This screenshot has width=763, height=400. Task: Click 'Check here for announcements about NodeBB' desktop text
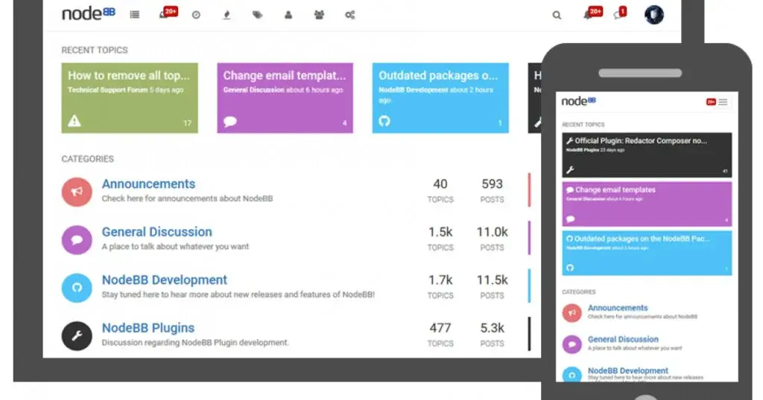coord(187,199)
